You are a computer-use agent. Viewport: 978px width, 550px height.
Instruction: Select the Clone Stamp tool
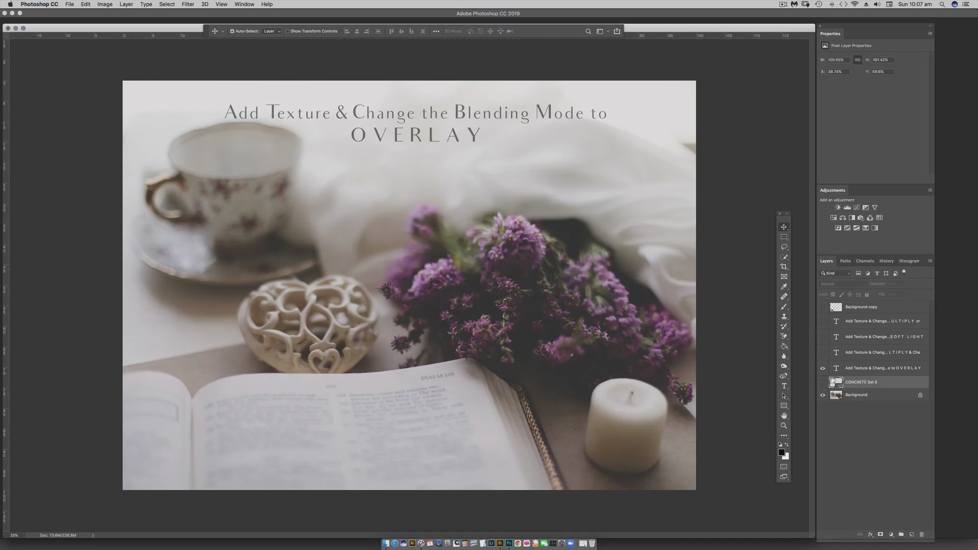pos(784,316)
